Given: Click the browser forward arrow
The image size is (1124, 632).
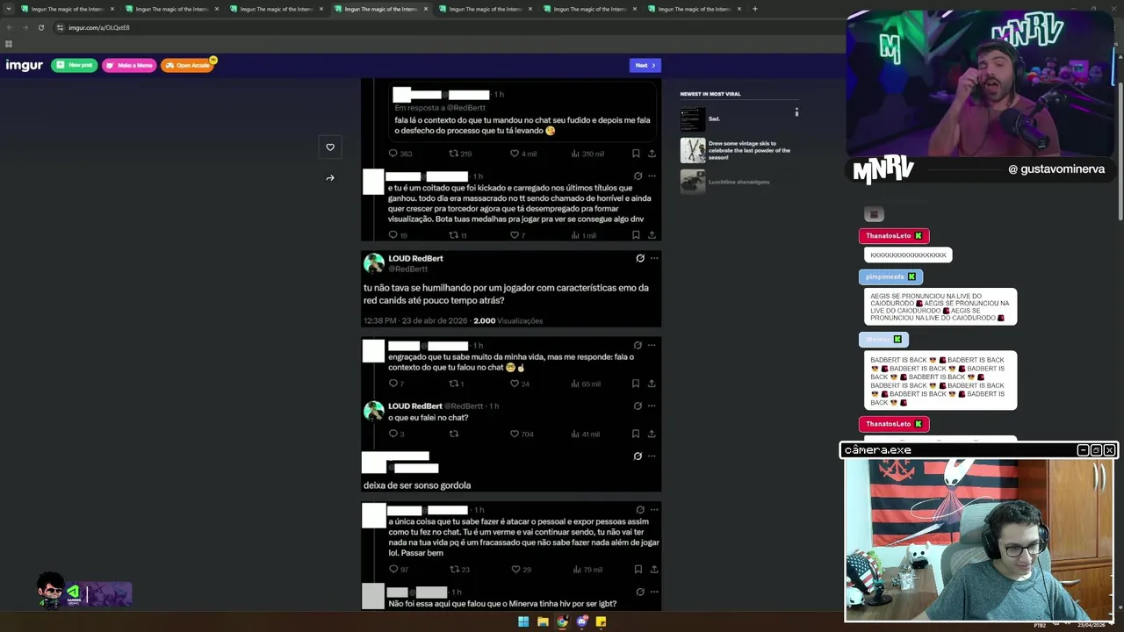Looking at the screenshot, I should (x=25, y=27).
